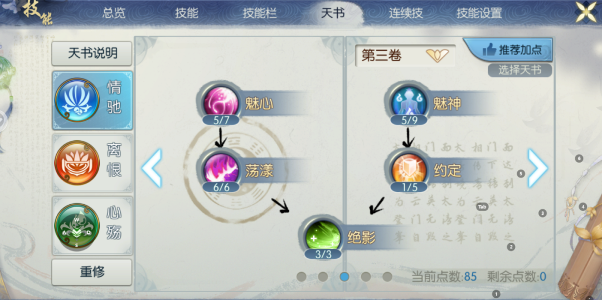
Task: Choose the 离恨 red lotus book
Action: pyautogui.click(x=93, y=163)
